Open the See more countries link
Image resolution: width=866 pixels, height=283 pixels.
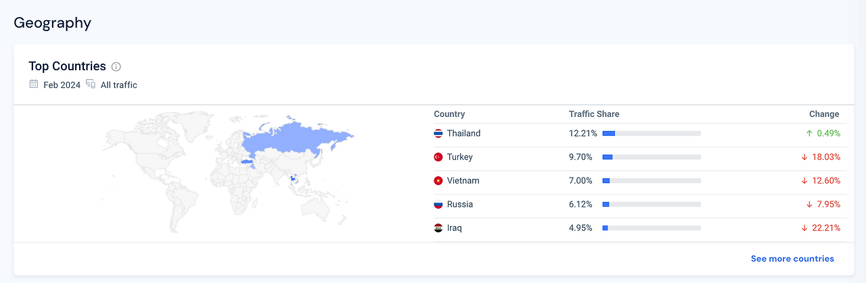click(x=792, y=259)
